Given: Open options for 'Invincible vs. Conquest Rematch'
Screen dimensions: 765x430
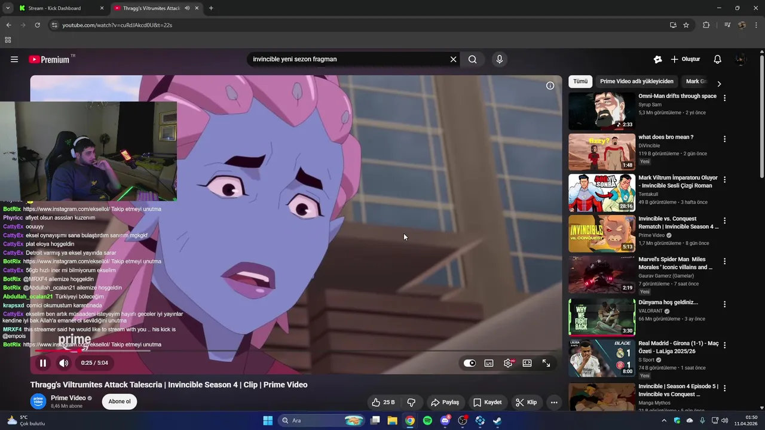Looking at the screenshot, I should click(x=724, y=220).
